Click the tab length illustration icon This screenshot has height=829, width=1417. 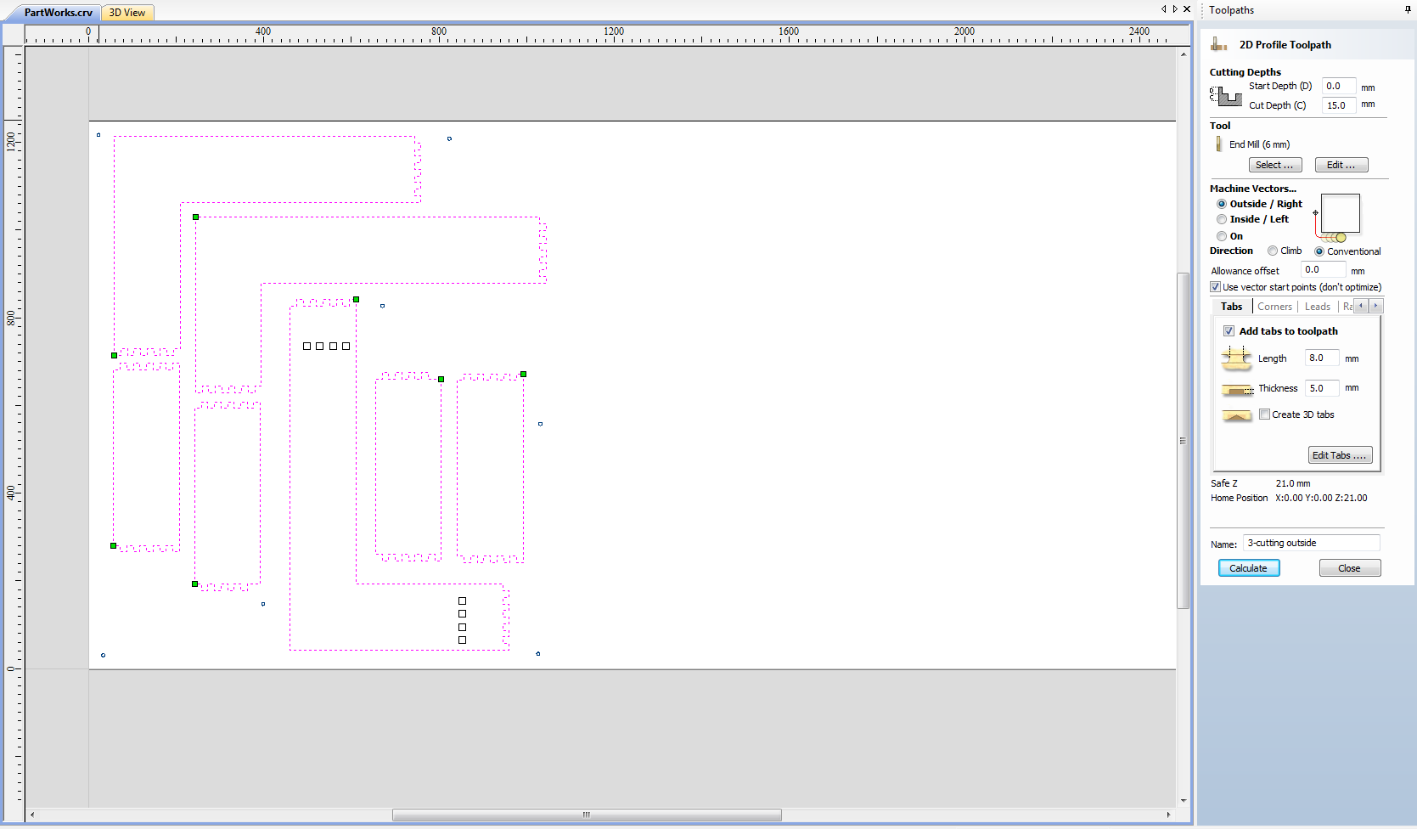(x=1236, y=358)
